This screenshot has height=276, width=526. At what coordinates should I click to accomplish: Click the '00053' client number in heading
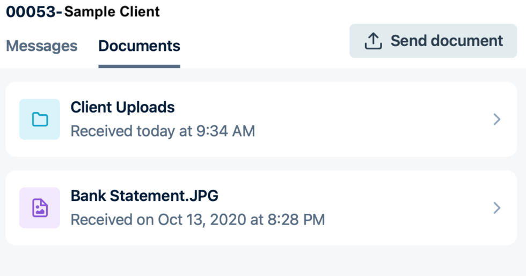[31, 12]
